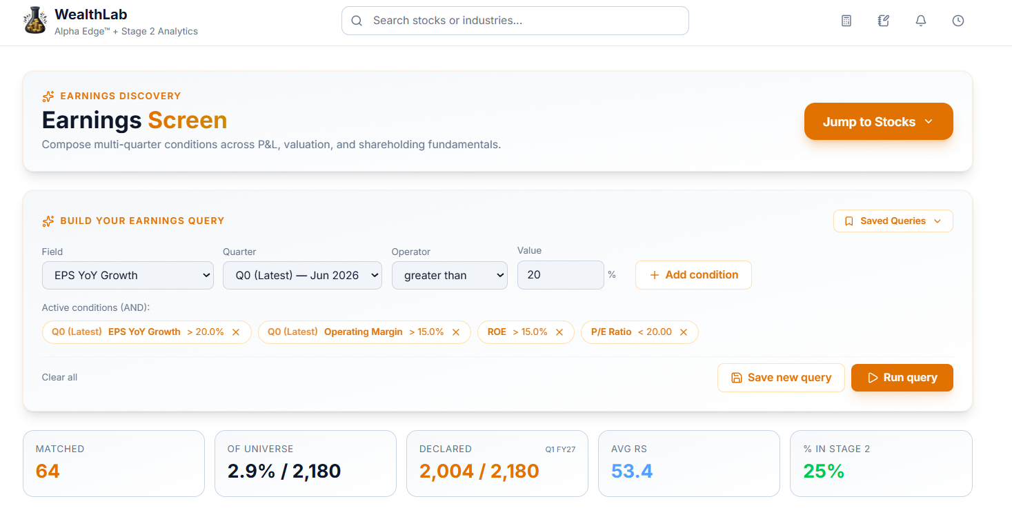Click Save new query button

coord(781,378)
